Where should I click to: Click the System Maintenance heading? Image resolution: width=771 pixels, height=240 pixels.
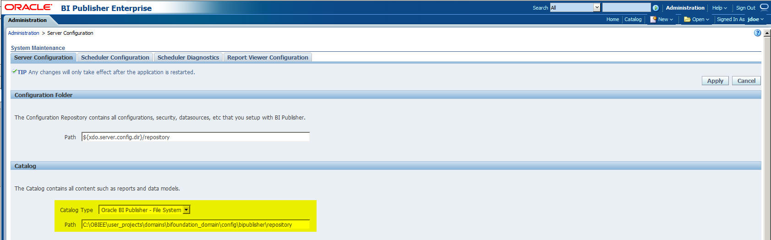(38, 48)
